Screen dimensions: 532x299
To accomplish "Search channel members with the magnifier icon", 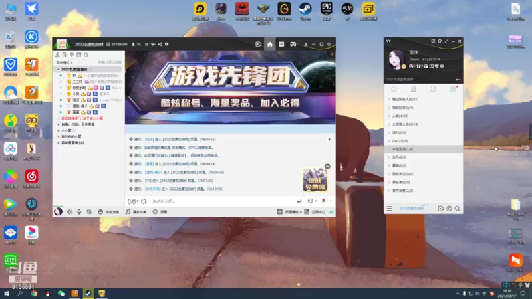I will click(86, 55).
